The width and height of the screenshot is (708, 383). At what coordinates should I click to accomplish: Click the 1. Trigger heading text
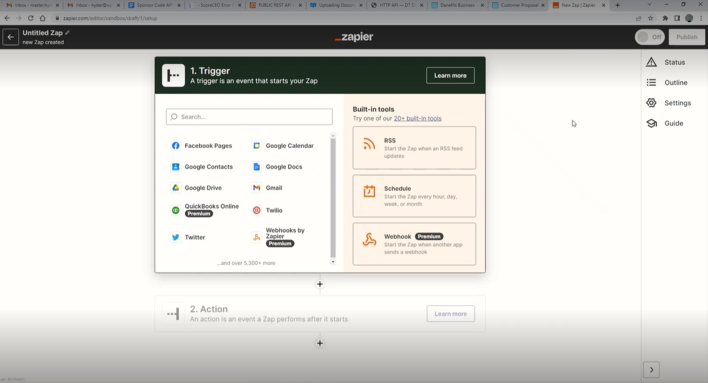210,71
